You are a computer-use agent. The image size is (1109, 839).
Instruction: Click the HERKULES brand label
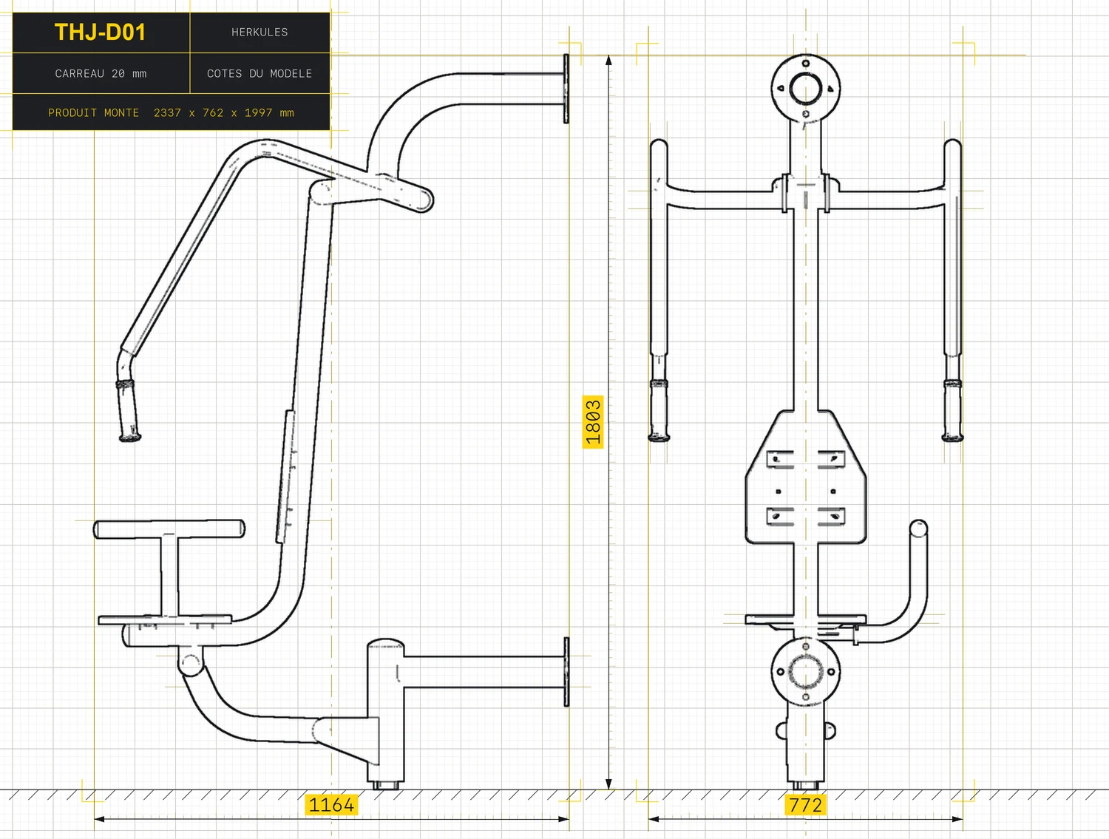point(260,33)
